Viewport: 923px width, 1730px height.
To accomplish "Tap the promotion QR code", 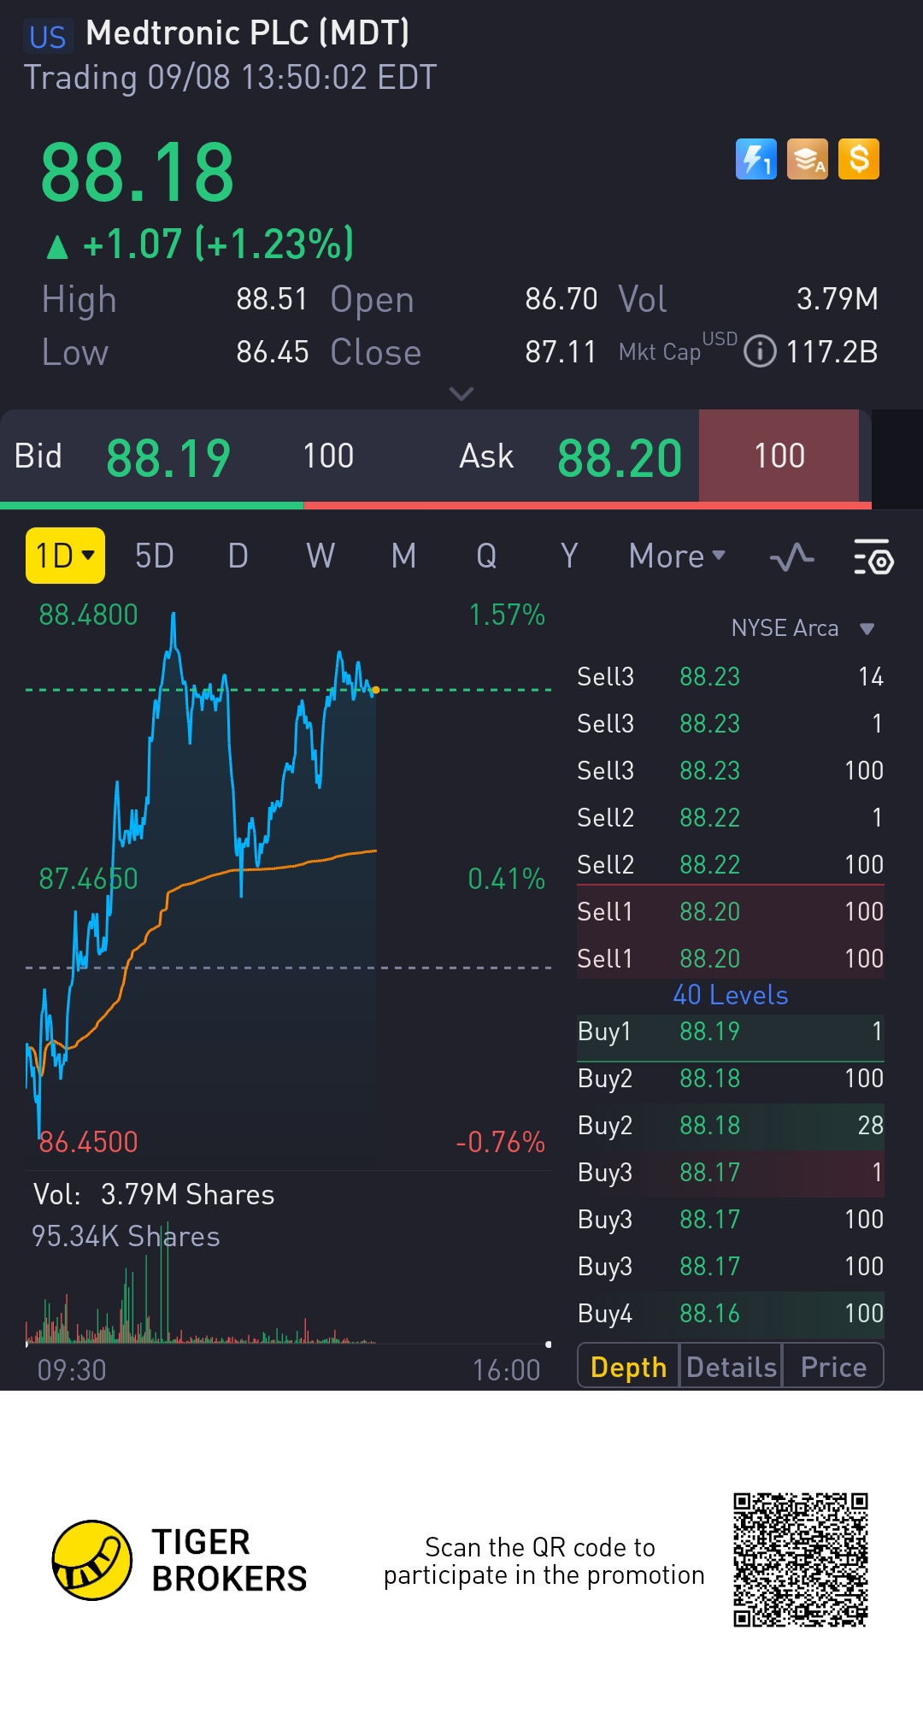I will (801, 1560).
